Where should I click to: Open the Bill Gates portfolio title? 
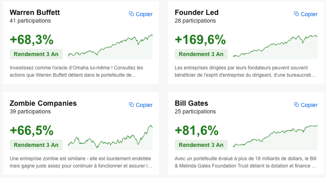pos(191,103)
